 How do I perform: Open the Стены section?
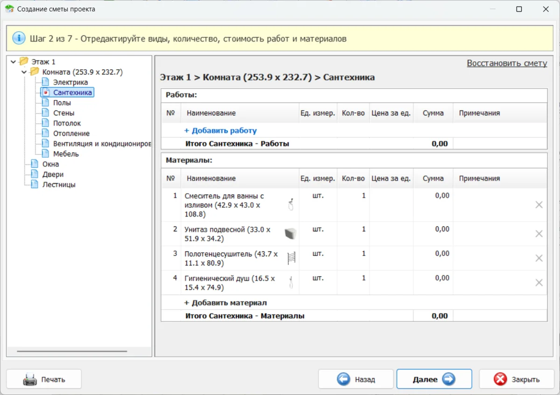64,113
